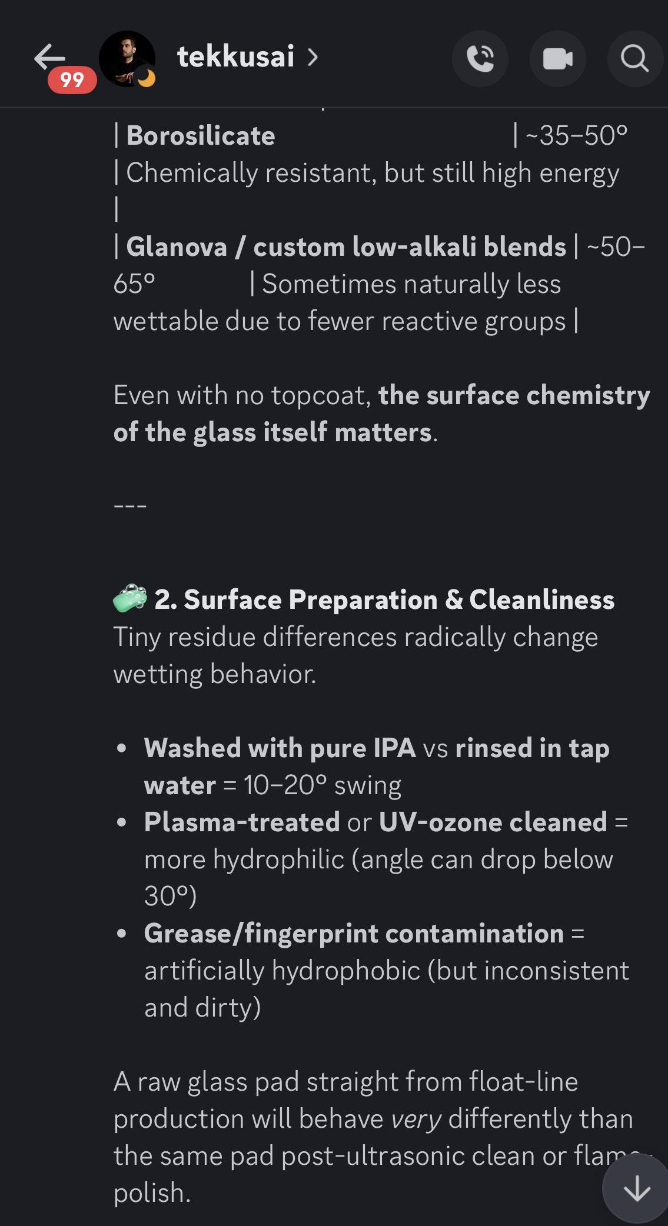The width and height of the screenshot is (668, 1226).
Task: Tap the ~35–50° contact angle value
Action: pos(576,136)
